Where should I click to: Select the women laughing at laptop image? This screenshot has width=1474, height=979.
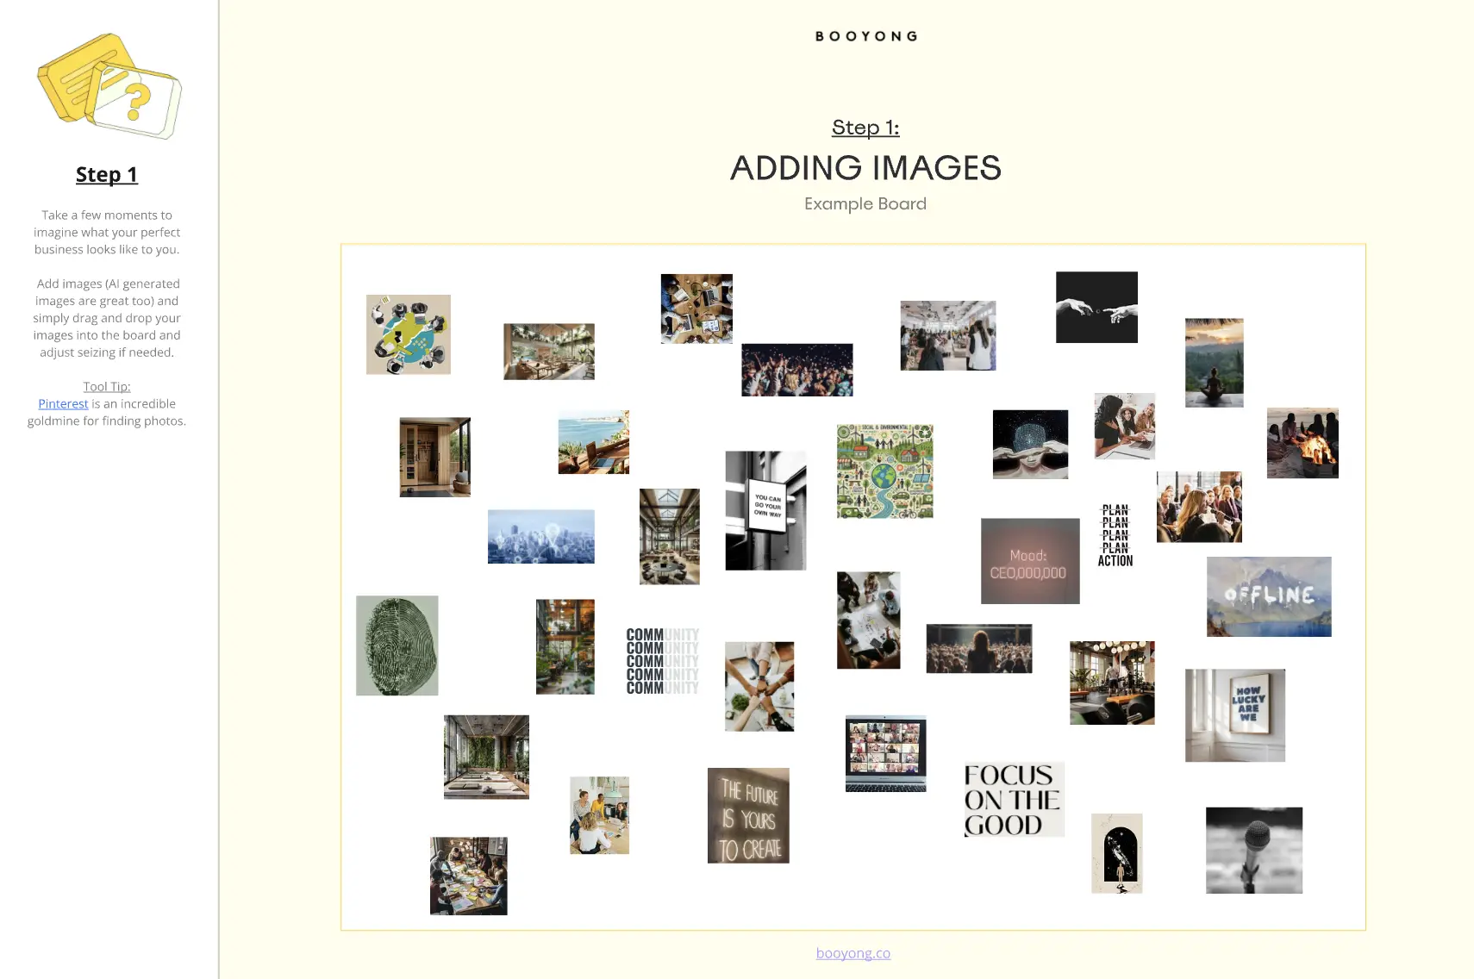coord(1124,426)
